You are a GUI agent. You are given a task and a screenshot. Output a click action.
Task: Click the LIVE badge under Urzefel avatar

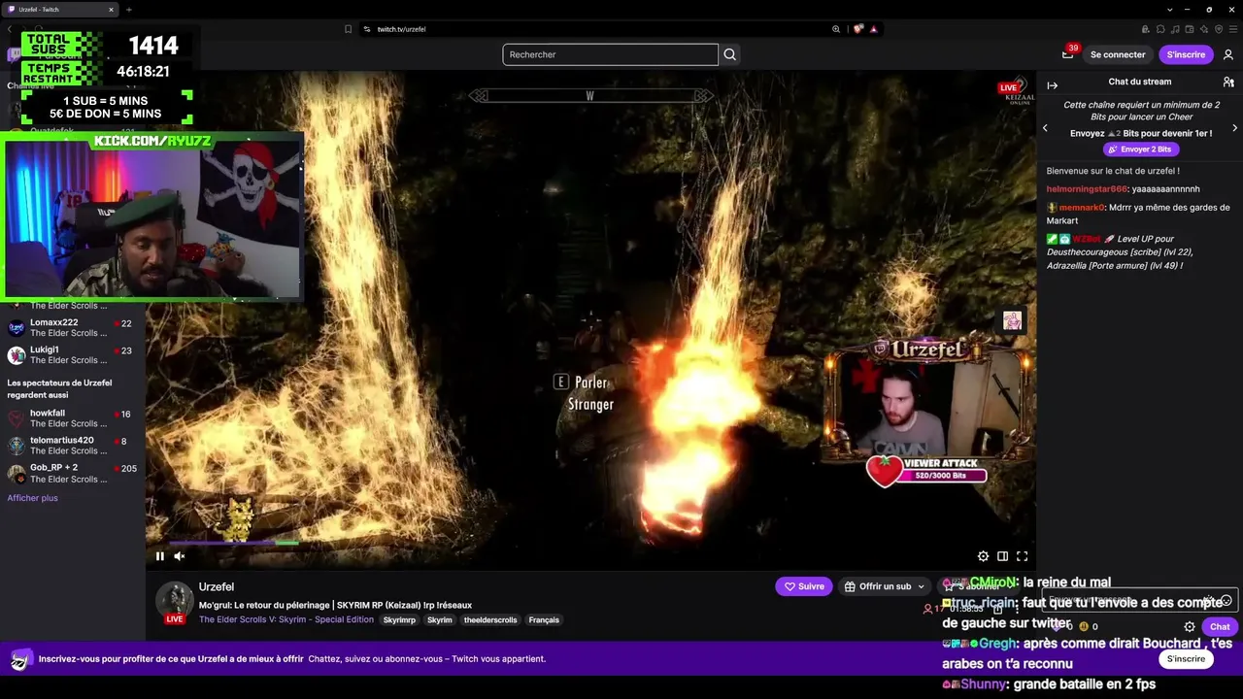point(175,618)
